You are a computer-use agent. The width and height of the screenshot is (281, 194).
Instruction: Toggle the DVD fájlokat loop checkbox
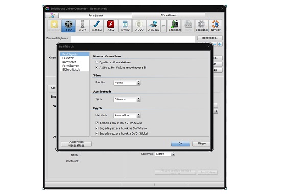tap(97, 133)
